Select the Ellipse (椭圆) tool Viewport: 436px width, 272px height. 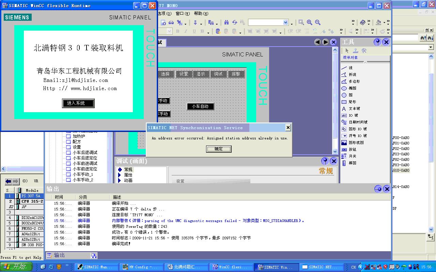(x=349, y=88)
